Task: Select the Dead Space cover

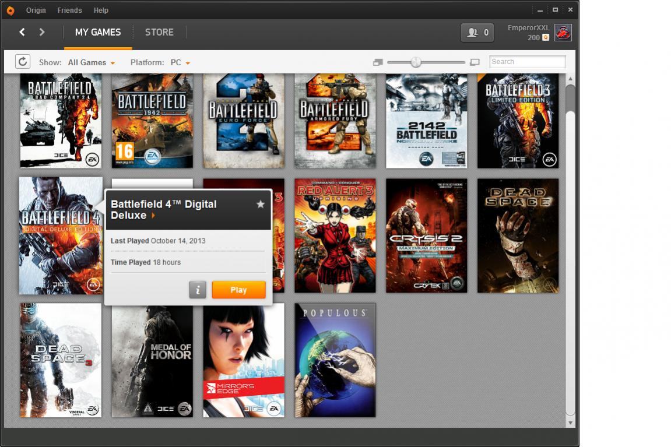Action: (x=518, y=235)
